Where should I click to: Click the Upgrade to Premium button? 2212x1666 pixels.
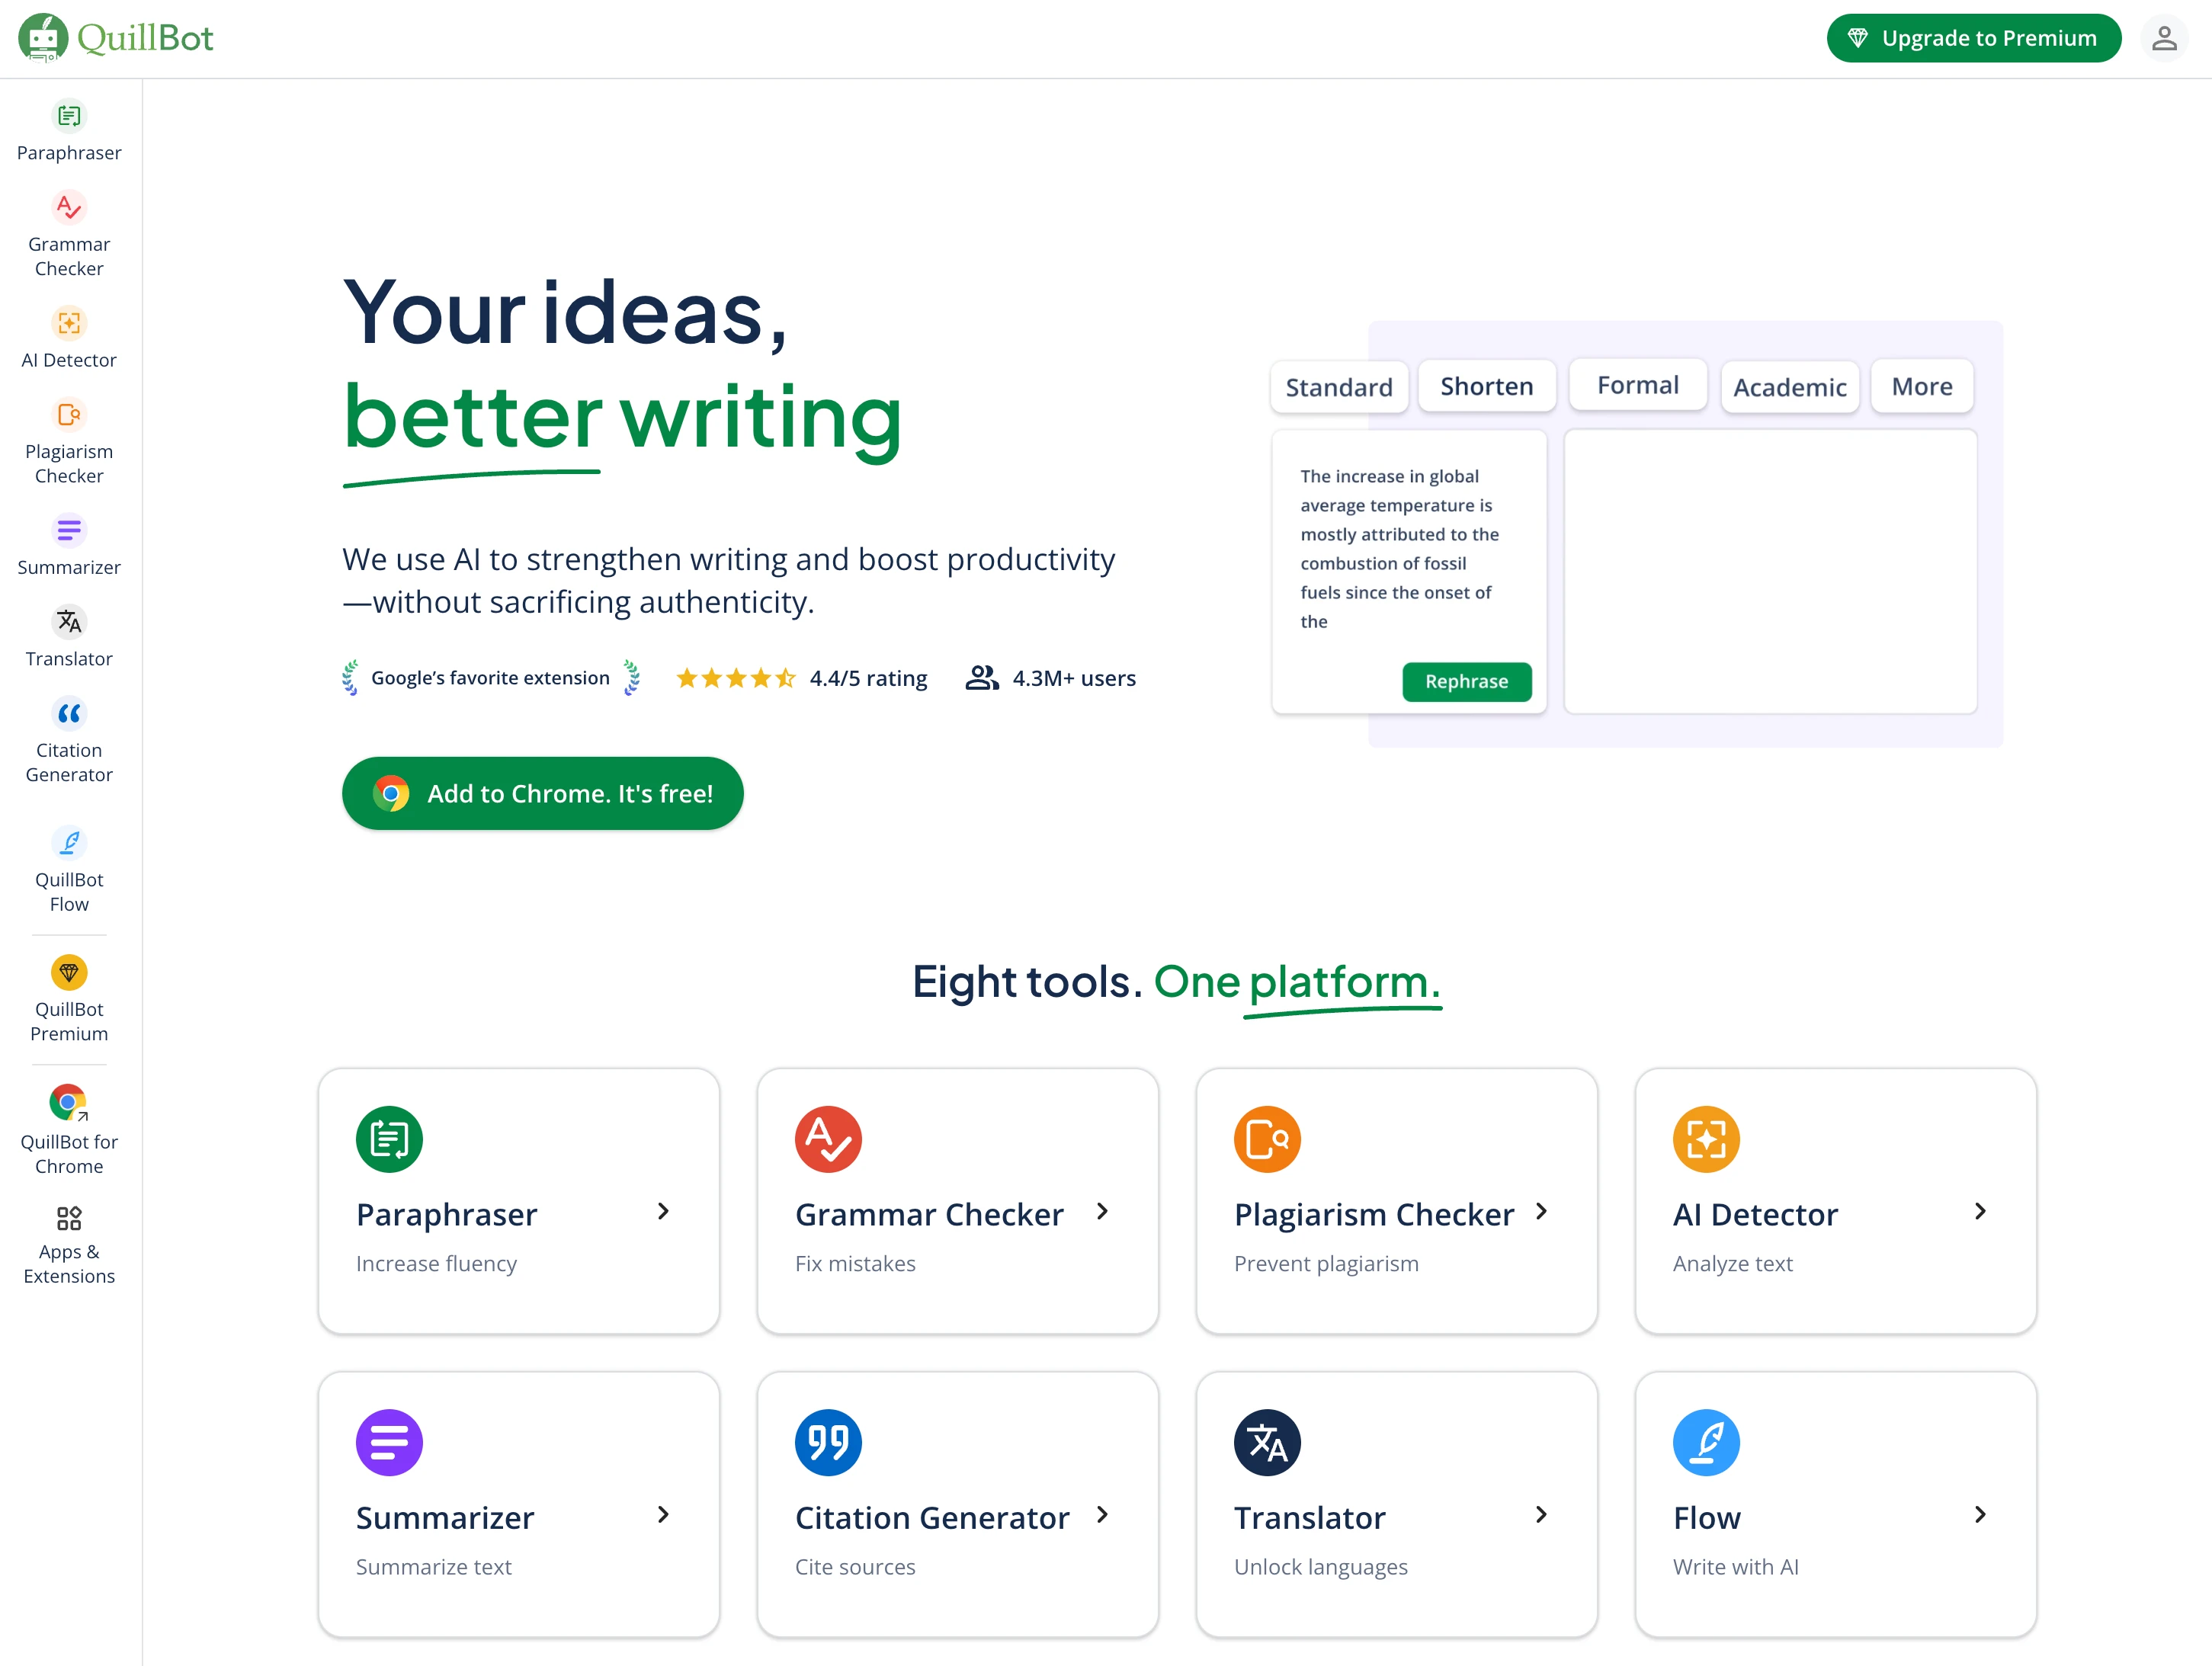coord(1973,38)
